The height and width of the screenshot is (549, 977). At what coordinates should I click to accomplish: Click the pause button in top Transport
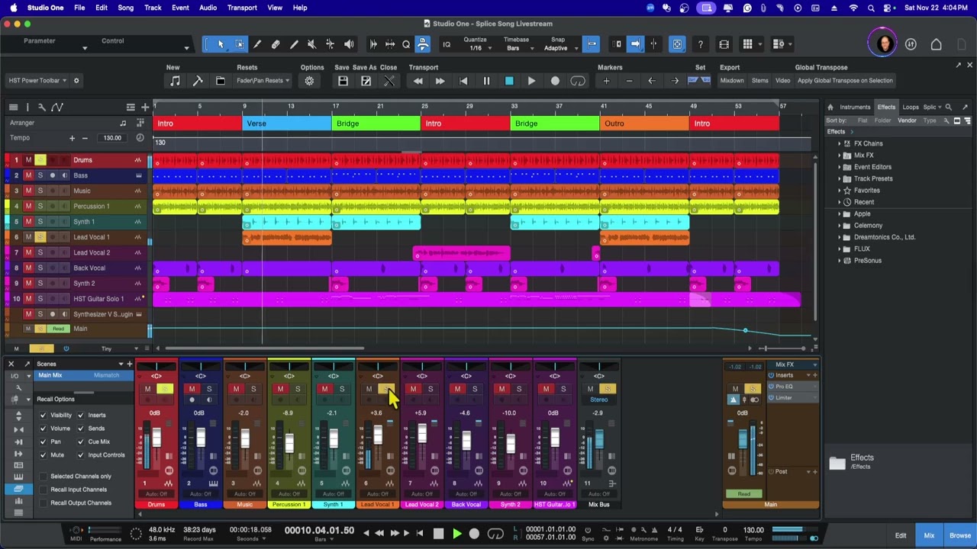coord(486,81)
